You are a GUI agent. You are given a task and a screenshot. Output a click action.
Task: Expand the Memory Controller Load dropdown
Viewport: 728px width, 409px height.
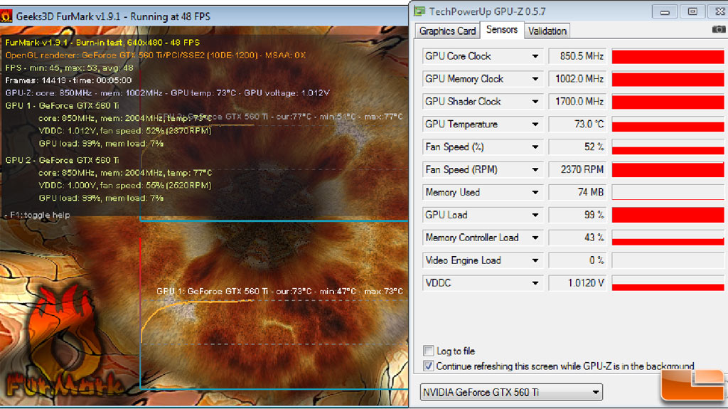click(x=535, y=238)
